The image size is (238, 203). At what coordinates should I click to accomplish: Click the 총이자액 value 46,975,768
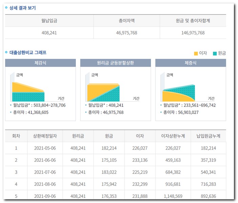point(127,33)
